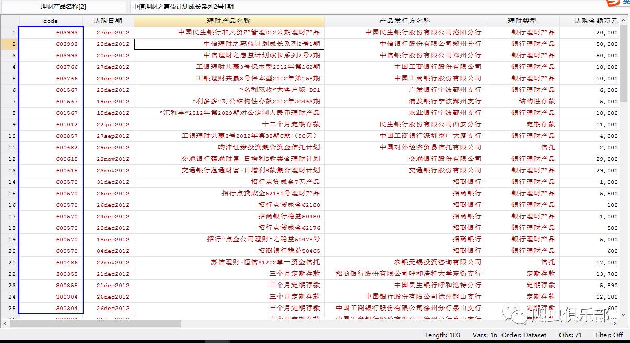Select amount cell 17,000 in row 21
630x343 pixels.
tap(590, 262)
